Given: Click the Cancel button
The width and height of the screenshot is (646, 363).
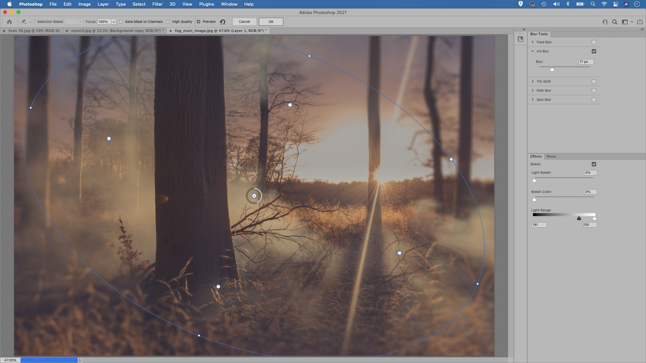Looking at the screenshot, I should point(244,22).
